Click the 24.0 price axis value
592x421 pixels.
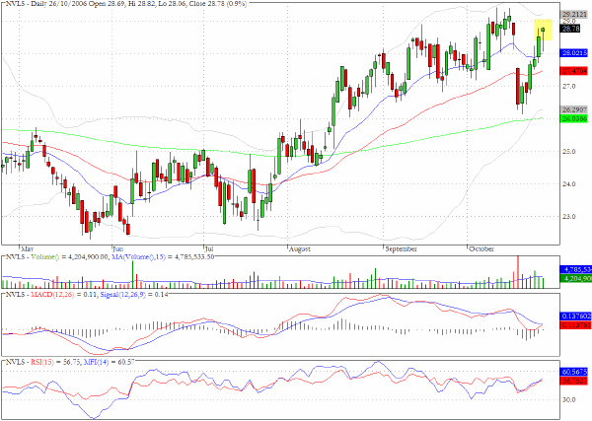click(x=569, y=184)
